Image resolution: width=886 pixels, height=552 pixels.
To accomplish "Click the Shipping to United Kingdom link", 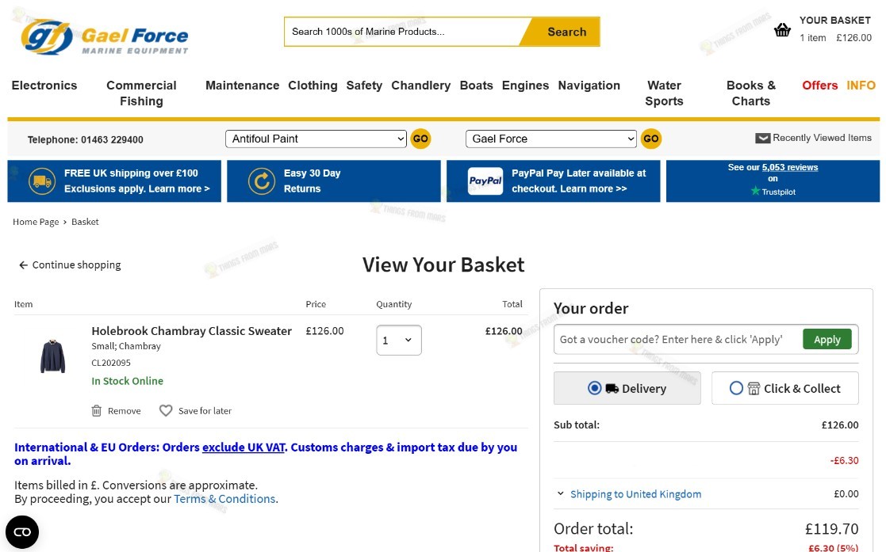I will (x=635, y=494).
